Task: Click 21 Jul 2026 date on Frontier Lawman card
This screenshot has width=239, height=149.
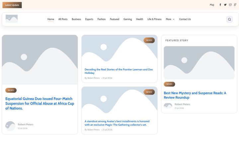Action: (107, 78)
